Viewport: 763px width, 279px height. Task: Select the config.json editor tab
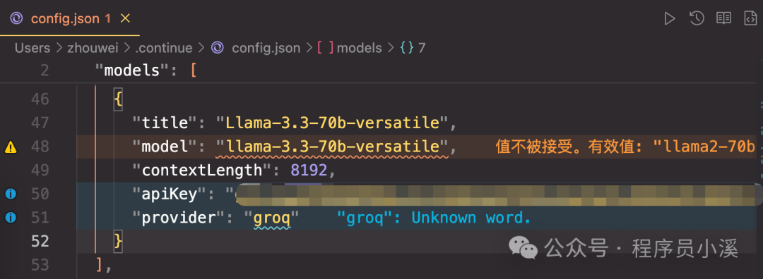(x=69, y=18)
